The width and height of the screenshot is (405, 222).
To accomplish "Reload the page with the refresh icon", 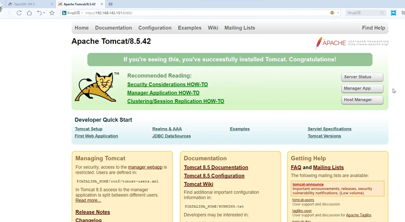I will [19, 13].
